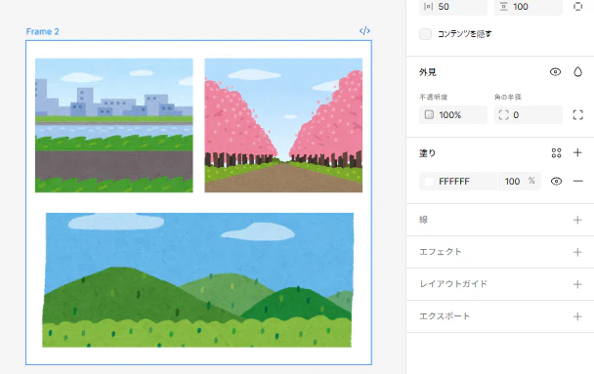Select the cherry blossom path image
The width and height of the screenshot is (594, 374).
point(283,125)
